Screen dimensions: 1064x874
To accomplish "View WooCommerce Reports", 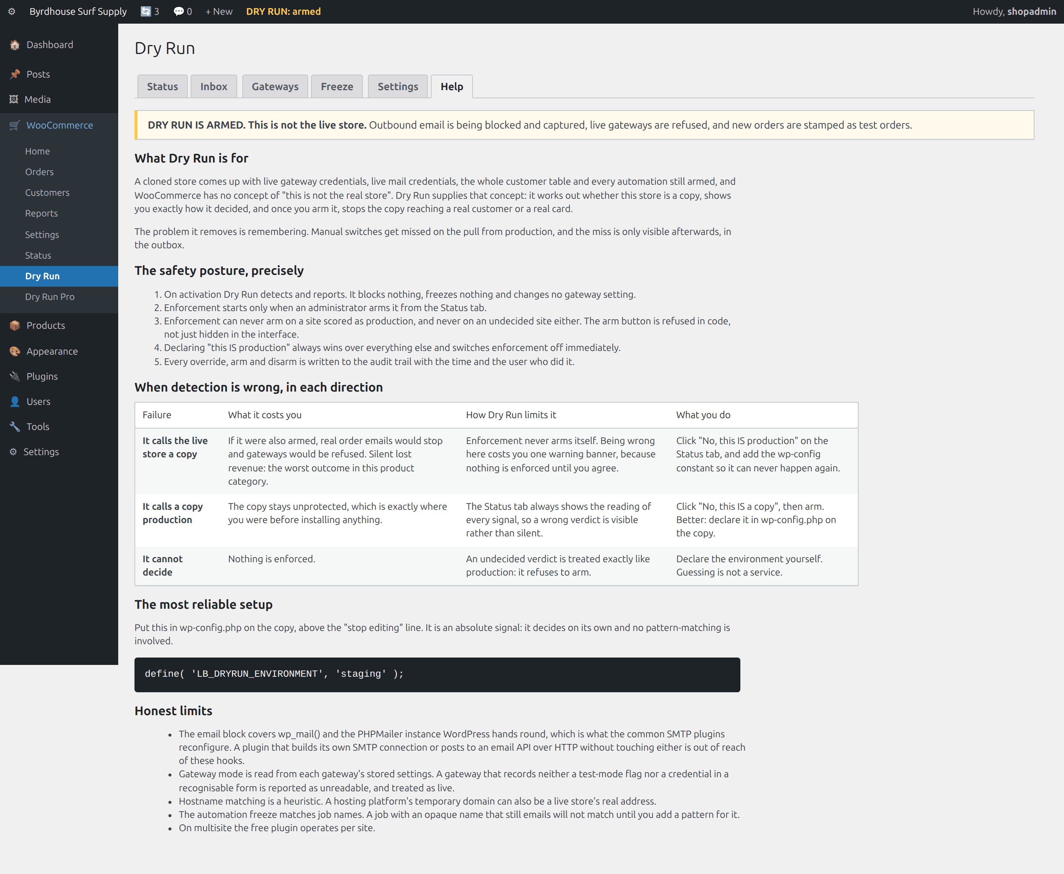I will pos(59,214).
